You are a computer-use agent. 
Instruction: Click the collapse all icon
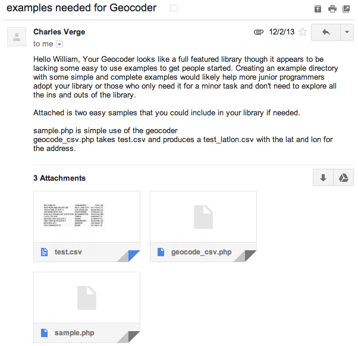(318, 9)
